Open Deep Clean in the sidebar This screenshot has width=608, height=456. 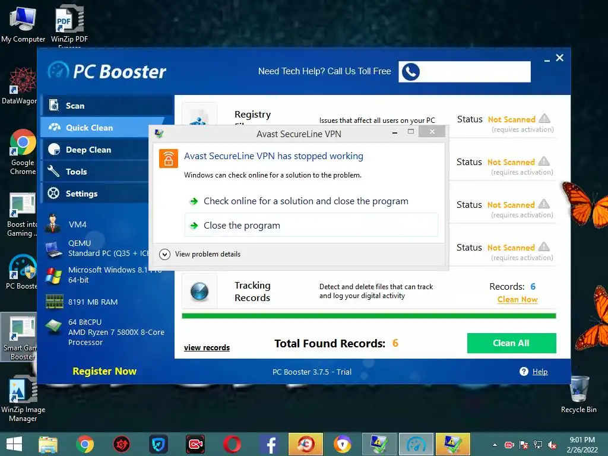pyautogui.click(x=96, y=150)
